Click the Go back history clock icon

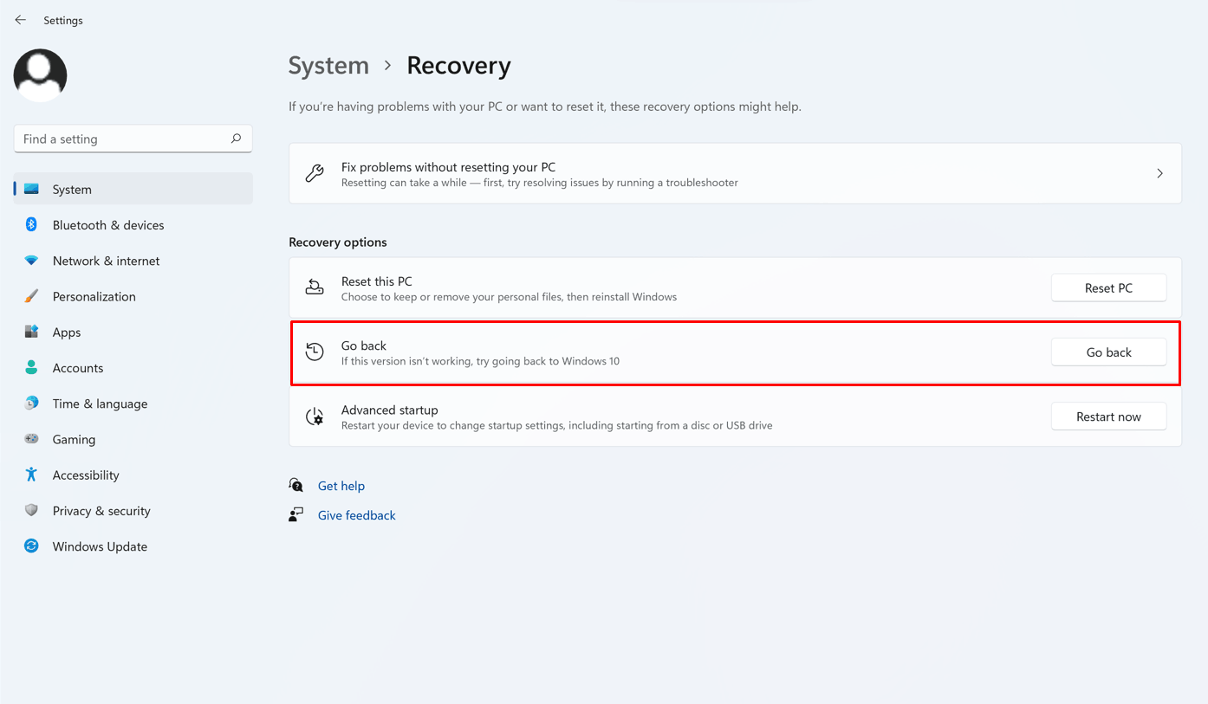315,352
